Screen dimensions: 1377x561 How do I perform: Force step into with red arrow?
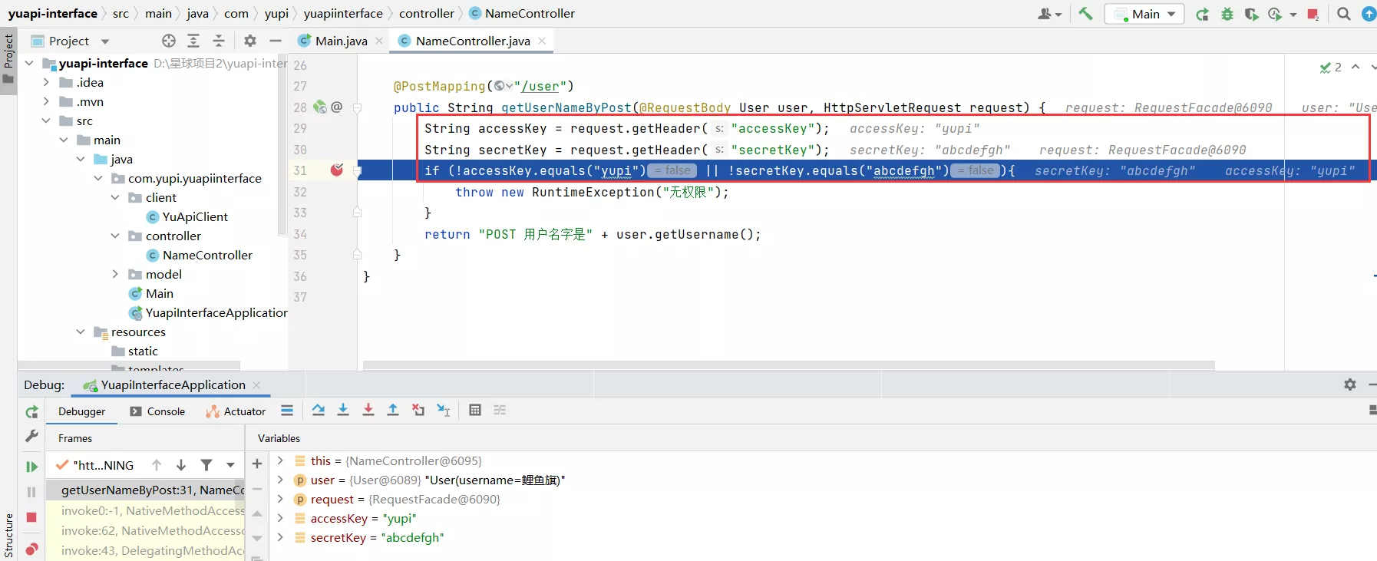tap(368, 411)
